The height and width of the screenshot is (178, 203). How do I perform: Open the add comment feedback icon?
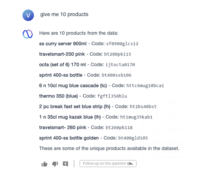click(66, 164)
